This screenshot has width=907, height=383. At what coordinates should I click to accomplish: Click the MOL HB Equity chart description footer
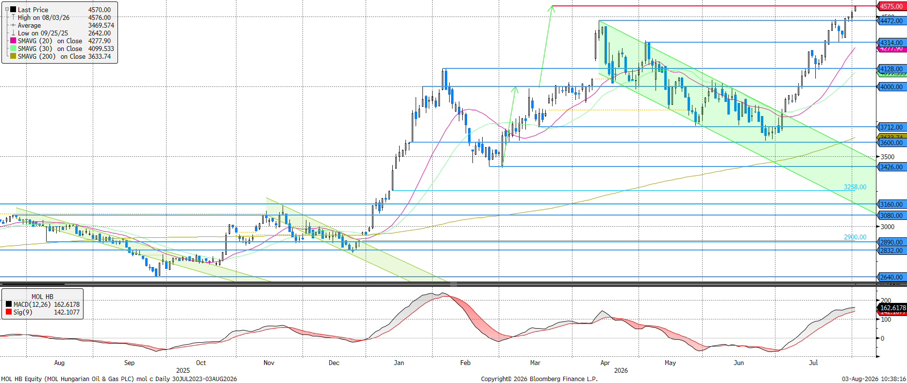[x=119, y=379]
